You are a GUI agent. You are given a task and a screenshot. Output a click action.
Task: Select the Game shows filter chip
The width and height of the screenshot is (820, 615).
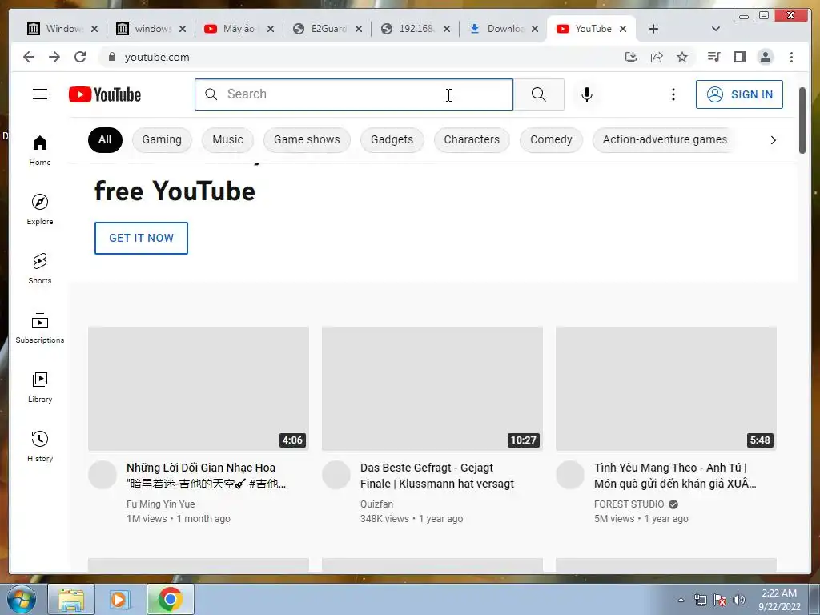(x=307, y=139)
